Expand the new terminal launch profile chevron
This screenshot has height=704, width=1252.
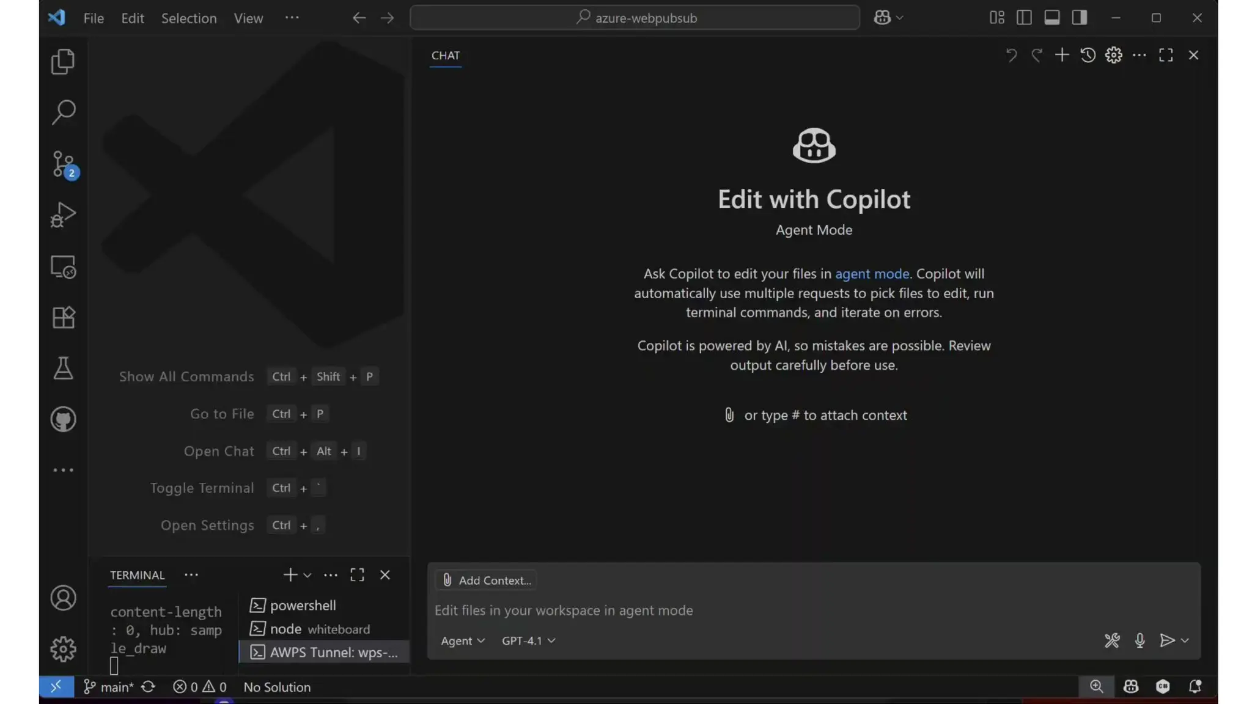tap(307, 575)
